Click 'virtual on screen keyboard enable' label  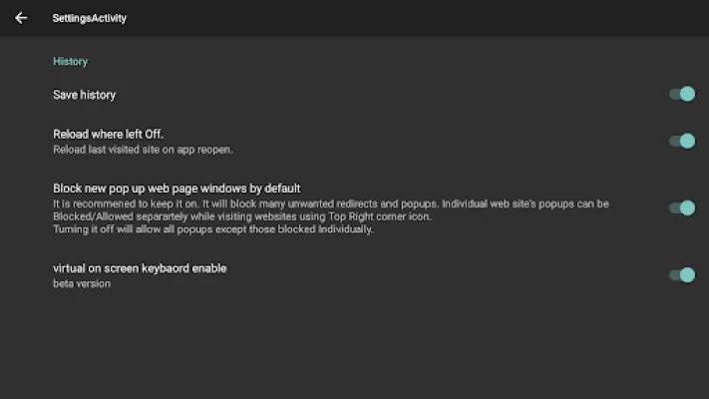pyautogui.click(x=140, y=268)
